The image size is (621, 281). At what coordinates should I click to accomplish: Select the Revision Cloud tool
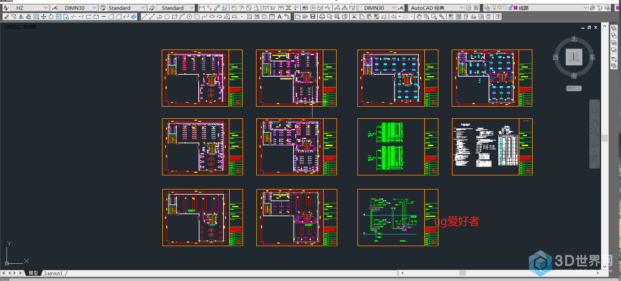tap(197, 17)
